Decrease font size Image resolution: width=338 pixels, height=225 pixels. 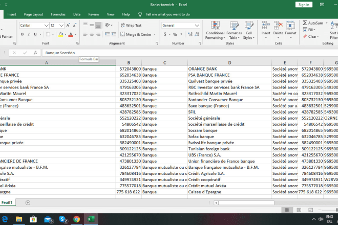click(x=75, y=26)
